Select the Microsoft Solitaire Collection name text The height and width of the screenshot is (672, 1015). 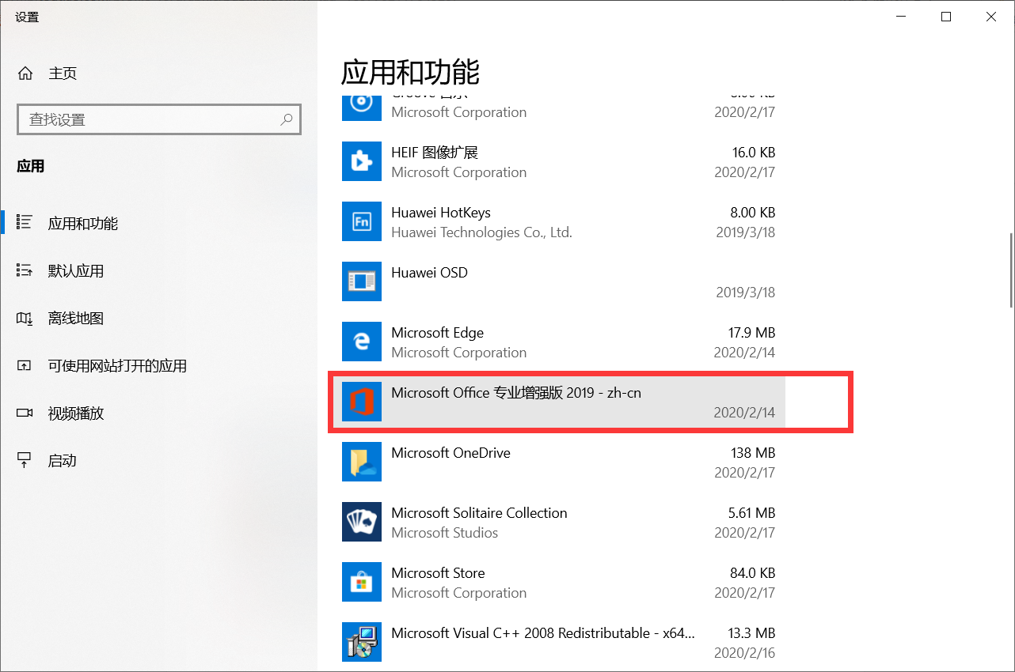(x=479, y=513)
